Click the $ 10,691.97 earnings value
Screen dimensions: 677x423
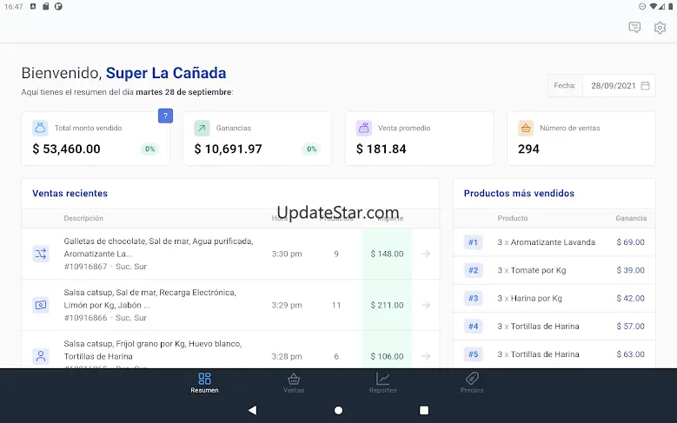pyautogui.click(x=228, y=149)
